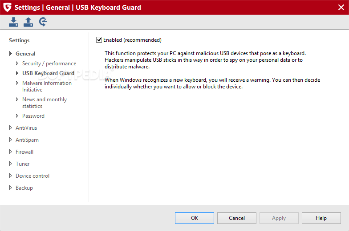Expand the Security / performance arrow
This screenshot has height=231, width=349.
17,63
